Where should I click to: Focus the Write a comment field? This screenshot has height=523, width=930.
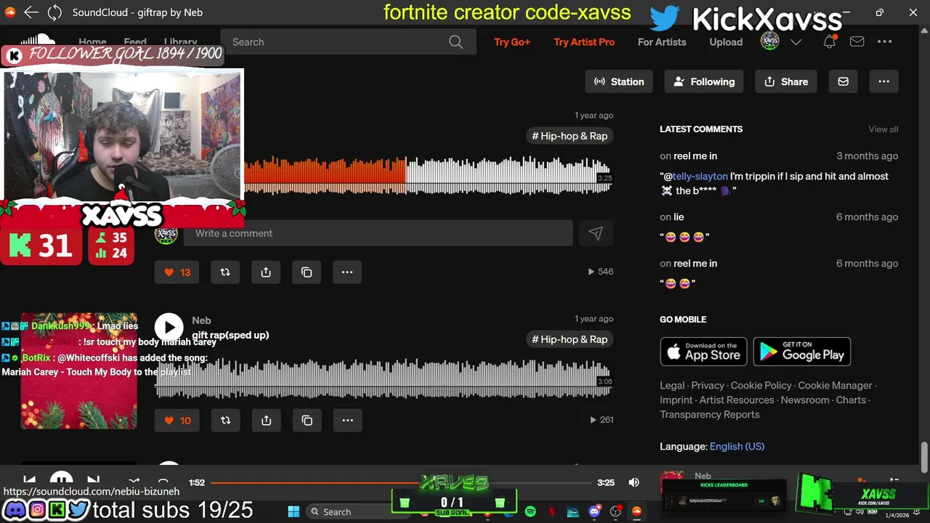click(x=378, y=233)
